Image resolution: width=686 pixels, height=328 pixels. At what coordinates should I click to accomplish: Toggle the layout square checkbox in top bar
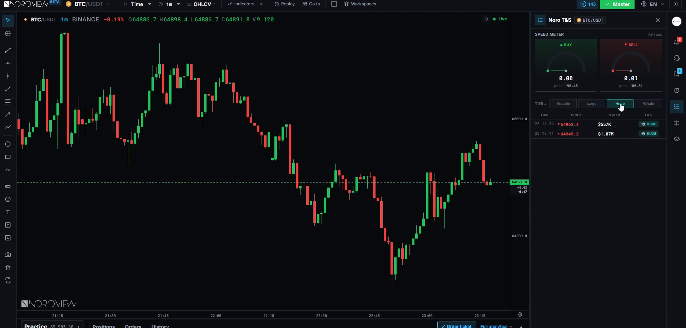[x=334, y=4]
